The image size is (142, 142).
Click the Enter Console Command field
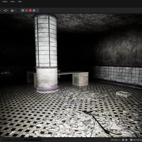click(x=22, y=140)
